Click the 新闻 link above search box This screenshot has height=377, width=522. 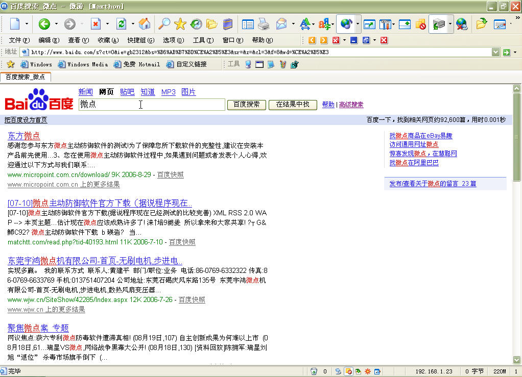tap(86, 92)
